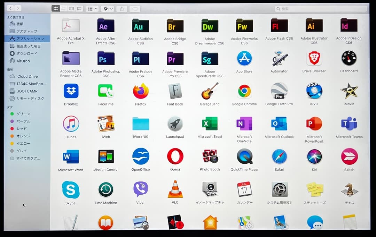Open the VLC media player icon
Screen dimensions: 376x237
[175, 189]
